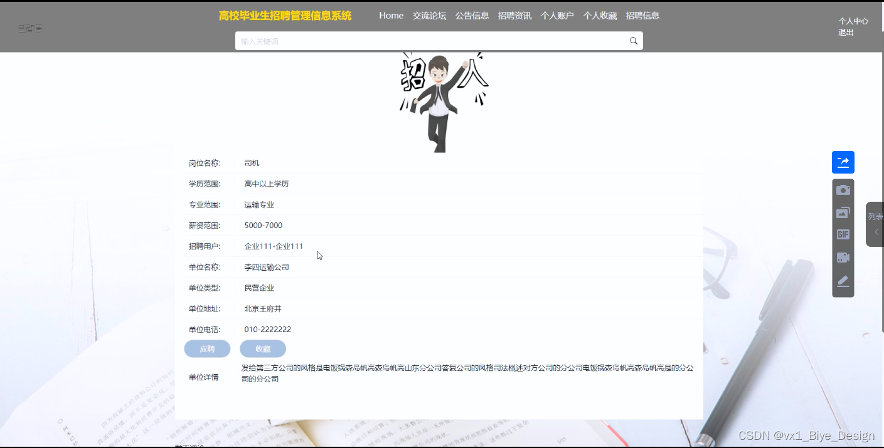Open the 招聘信息 menu item
Viewport: 884px width, 448px height.
point(643,16)
